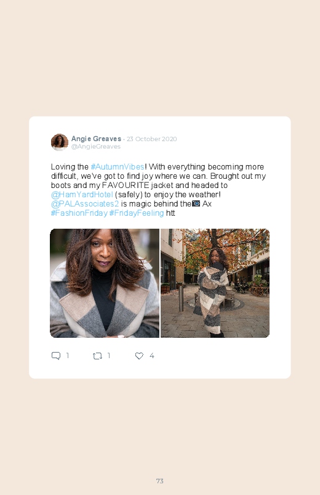Click the @AngieGreaves handle
Viewport: 320px width, 495px height.
96,147
